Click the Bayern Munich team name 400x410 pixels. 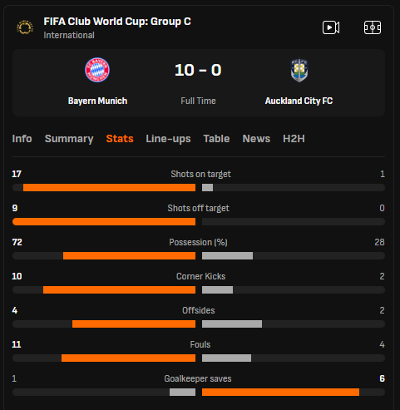97,101
